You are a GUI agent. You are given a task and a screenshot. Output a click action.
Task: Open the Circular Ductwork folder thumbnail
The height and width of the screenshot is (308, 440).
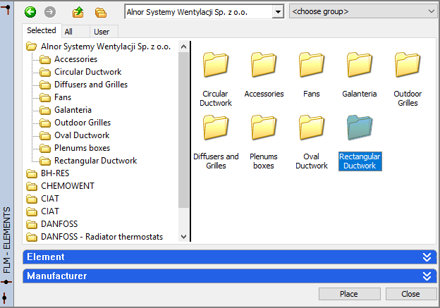pos(215,68)
